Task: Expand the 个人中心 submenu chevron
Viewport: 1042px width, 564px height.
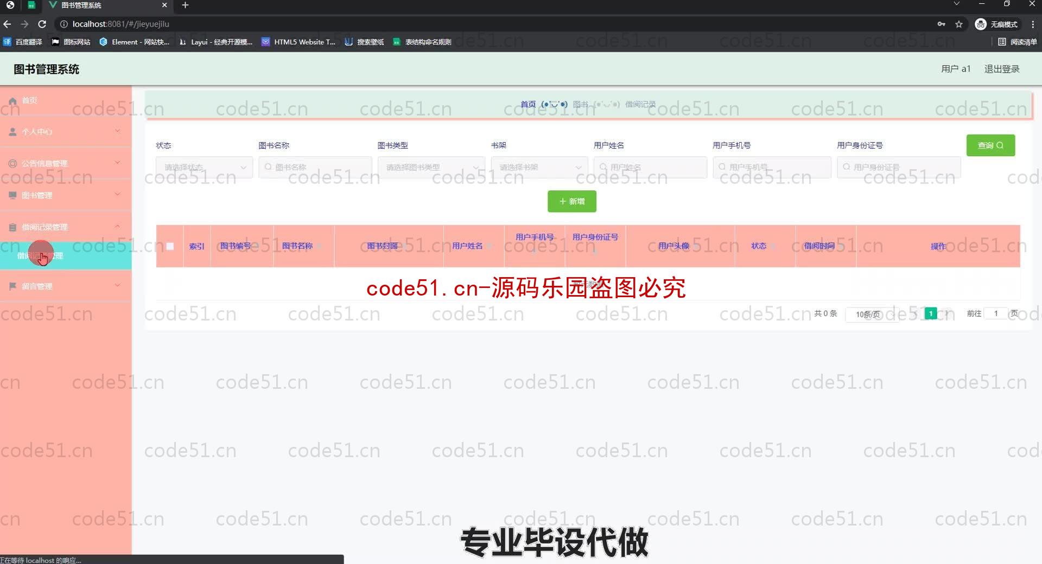Action: click(117, 131)
